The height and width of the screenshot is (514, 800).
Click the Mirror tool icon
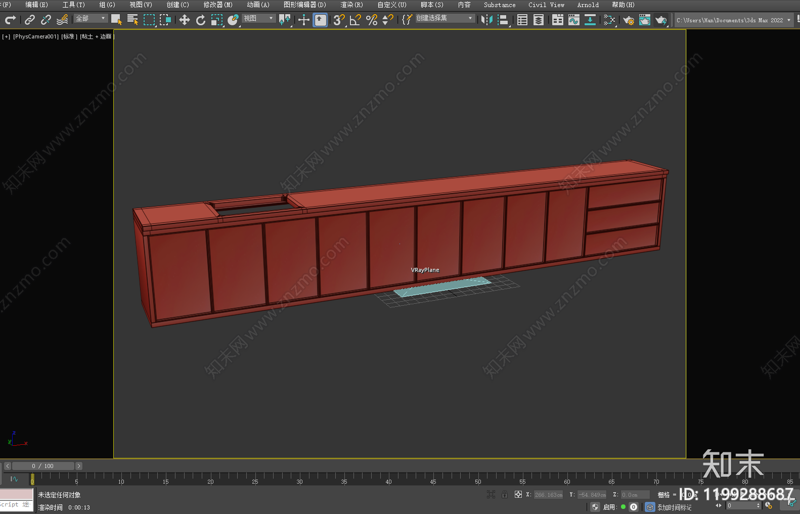[x=487, y=20]
